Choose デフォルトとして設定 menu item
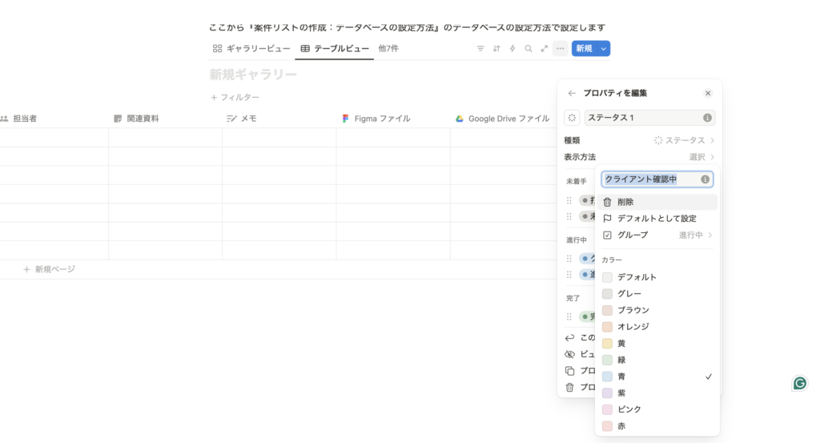820x443 pixels. coord(657,218)
